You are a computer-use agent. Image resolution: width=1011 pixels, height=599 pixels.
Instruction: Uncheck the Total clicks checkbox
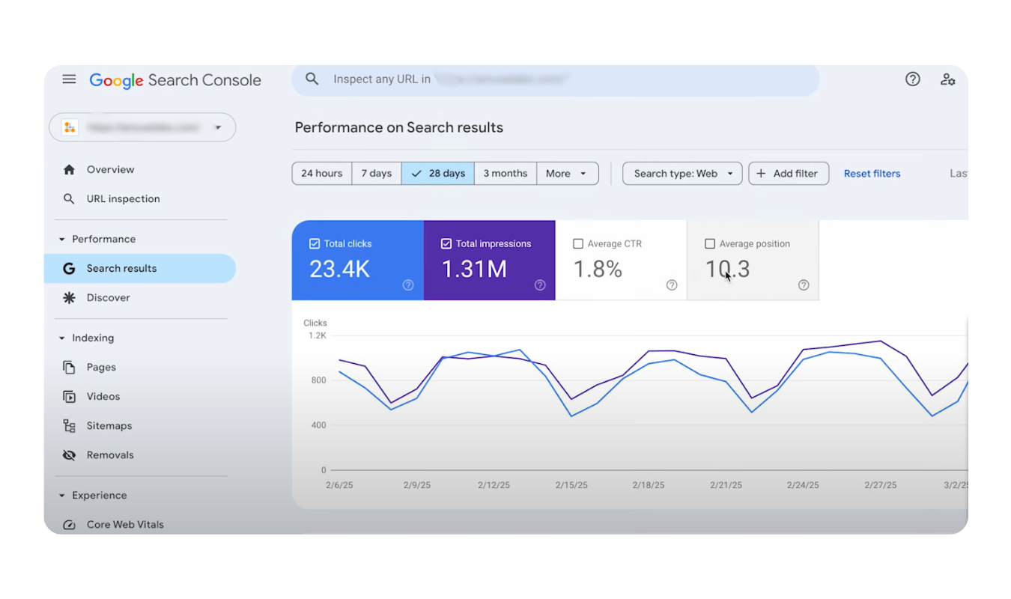coord(315,243)
